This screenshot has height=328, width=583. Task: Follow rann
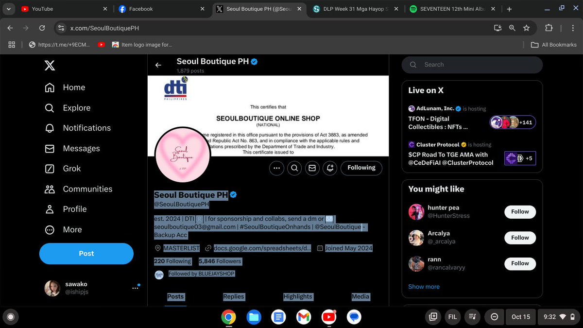click(520, 263)
